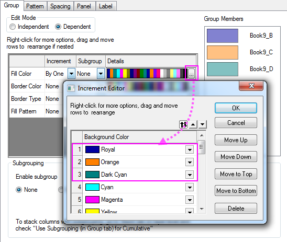Image resolution: width=287 pixels, height=242 pixels.
Task: Switch to the Group tab
Action: click(12, 5)
